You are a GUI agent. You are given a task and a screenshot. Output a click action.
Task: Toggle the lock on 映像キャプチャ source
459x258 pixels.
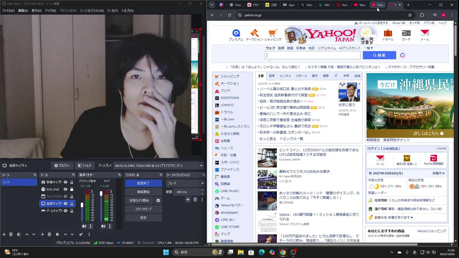(x=72, y=182)
